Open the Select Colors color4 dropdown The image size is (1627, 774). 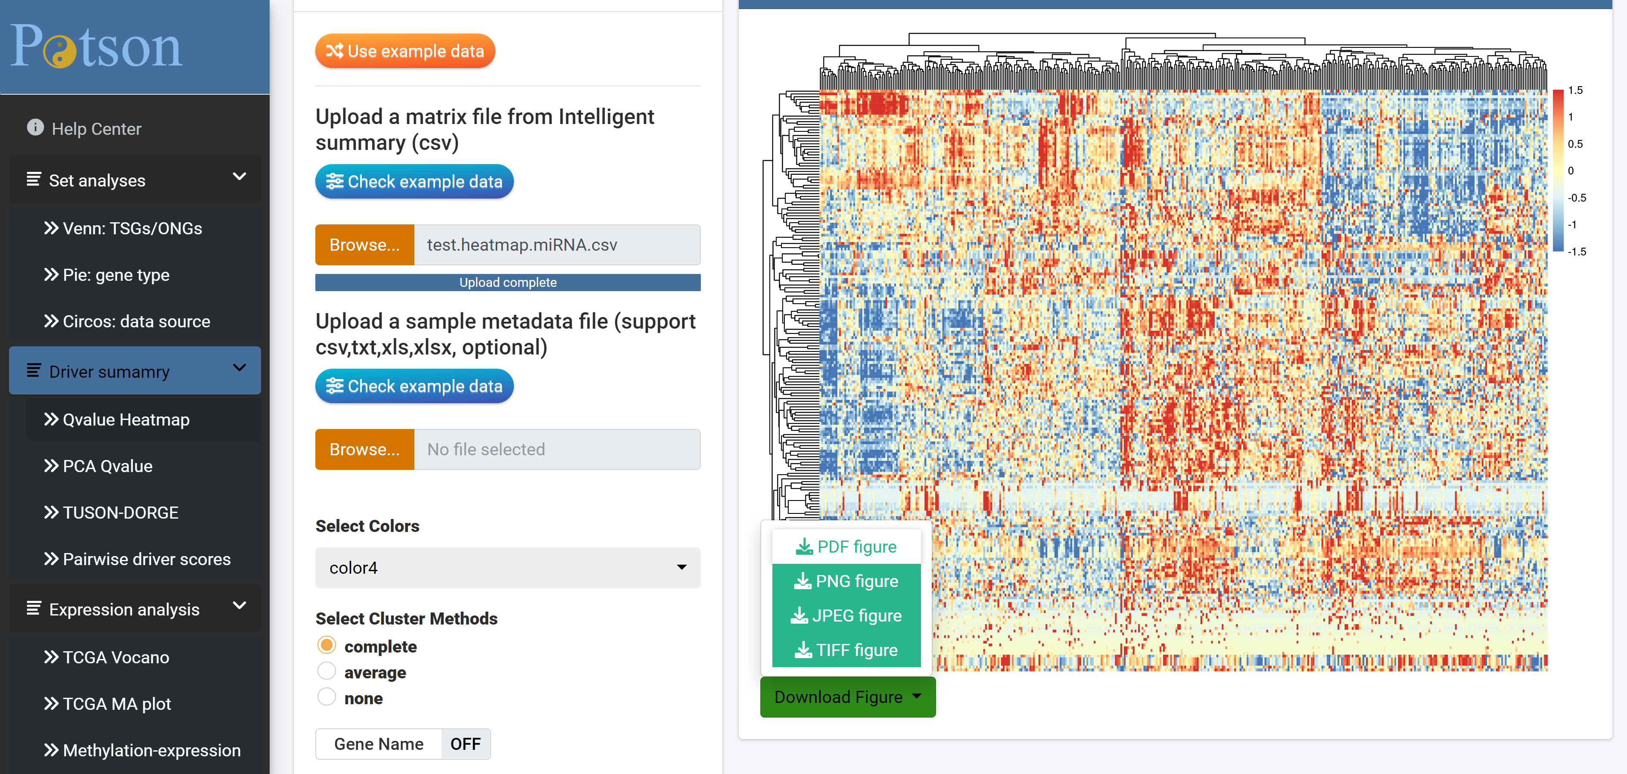pyautogui.click(x=508, y=568)
